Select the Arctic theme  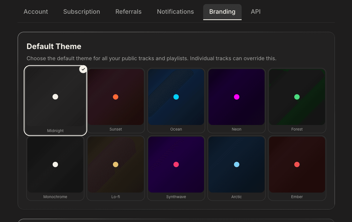pyautogui.click(x=237, y=168)
